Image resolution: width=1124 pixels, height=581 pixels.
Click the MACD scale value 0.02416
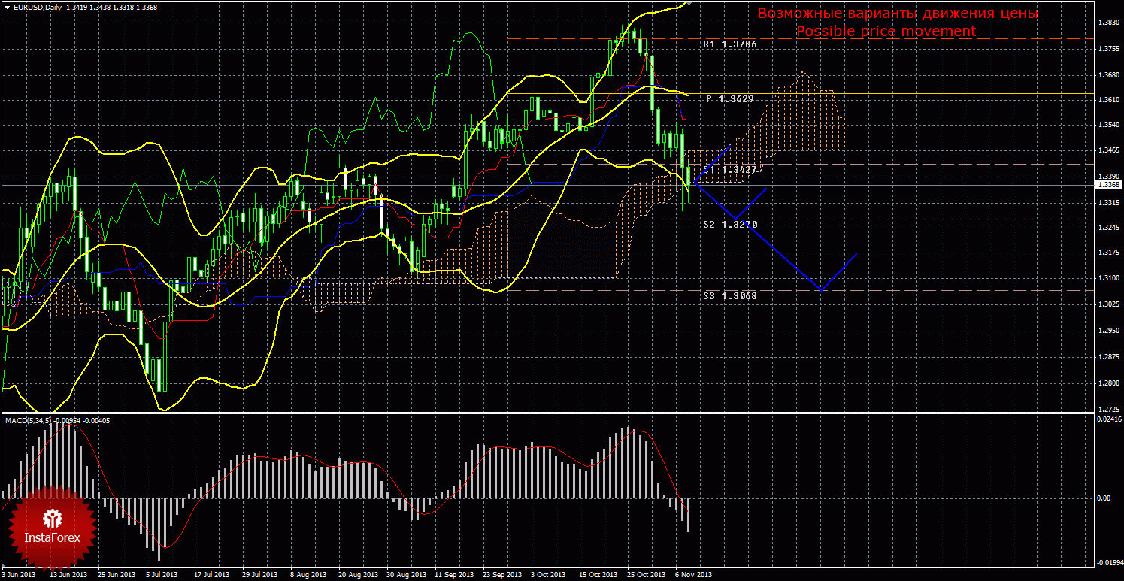pos(1109,419)
